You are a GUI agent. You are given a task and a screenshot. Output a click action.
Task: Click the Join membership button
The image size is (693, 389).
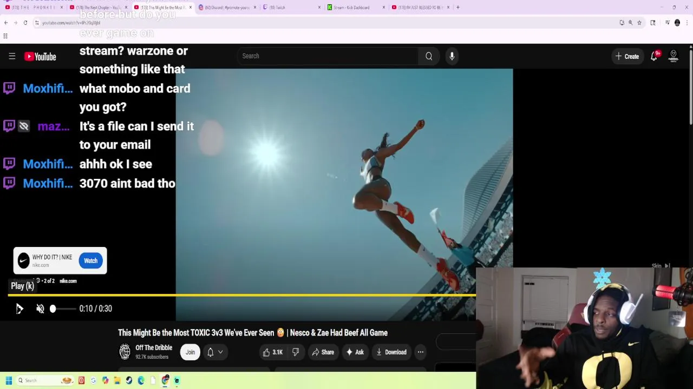click(x=190, y=352)
